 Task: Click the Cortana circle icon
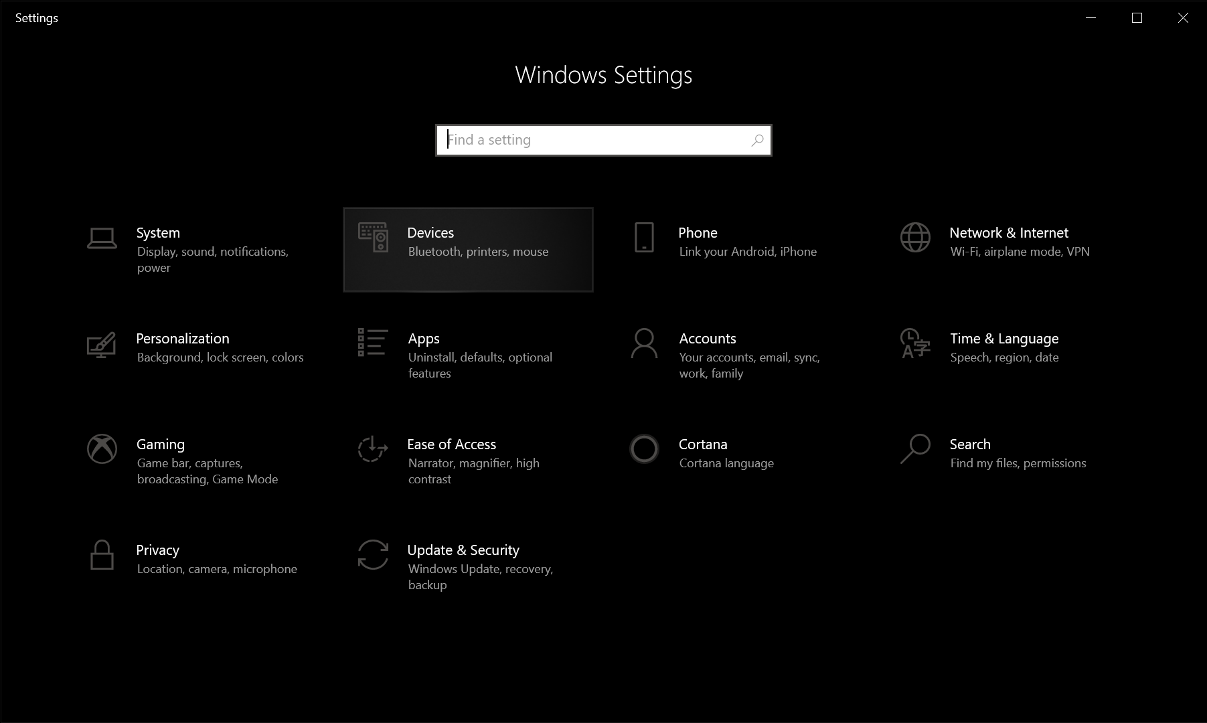643,450
